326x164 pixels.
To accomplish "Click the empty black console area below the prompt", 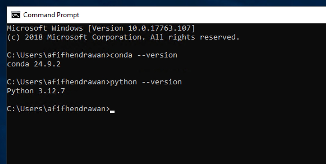I will 163,137.
